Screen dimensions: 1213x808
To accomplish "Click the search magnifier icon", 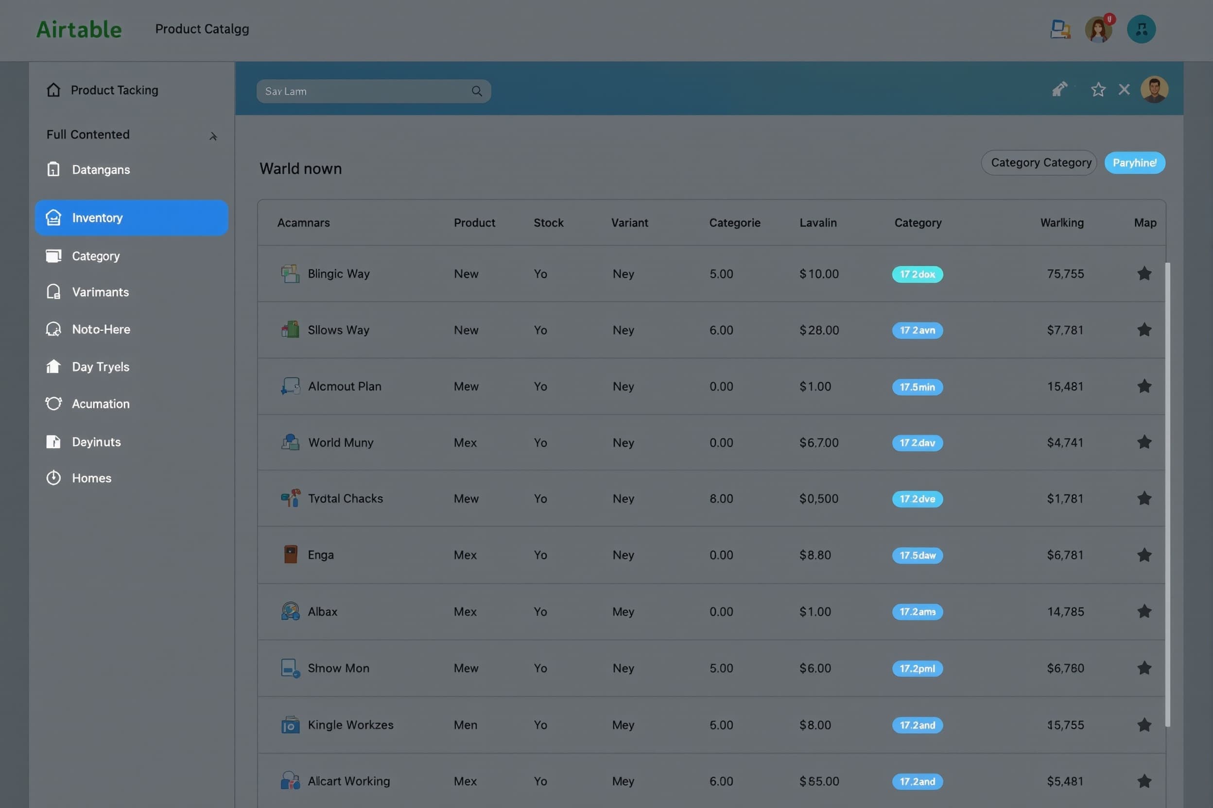I will point(477,91).
